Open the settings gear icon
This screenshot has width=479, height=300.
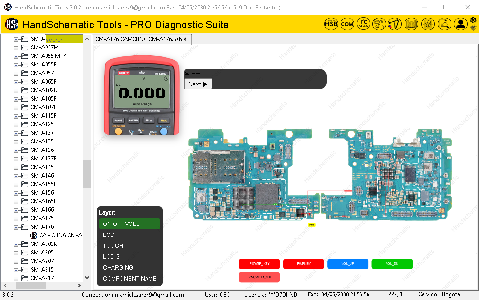(473, 20)
